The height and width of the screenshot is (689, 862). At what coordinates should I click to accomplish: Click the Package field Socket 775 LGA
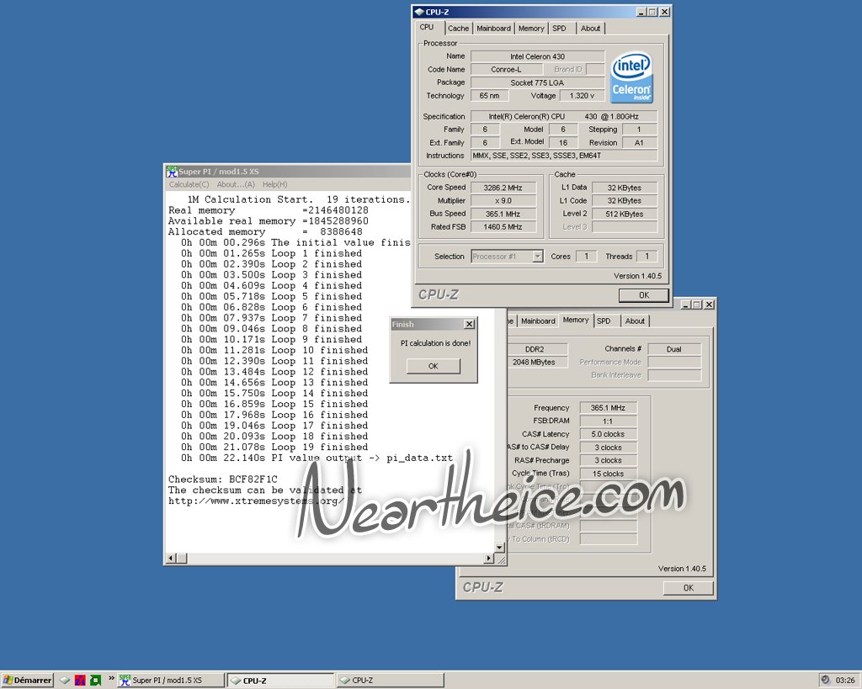point(538,82)
